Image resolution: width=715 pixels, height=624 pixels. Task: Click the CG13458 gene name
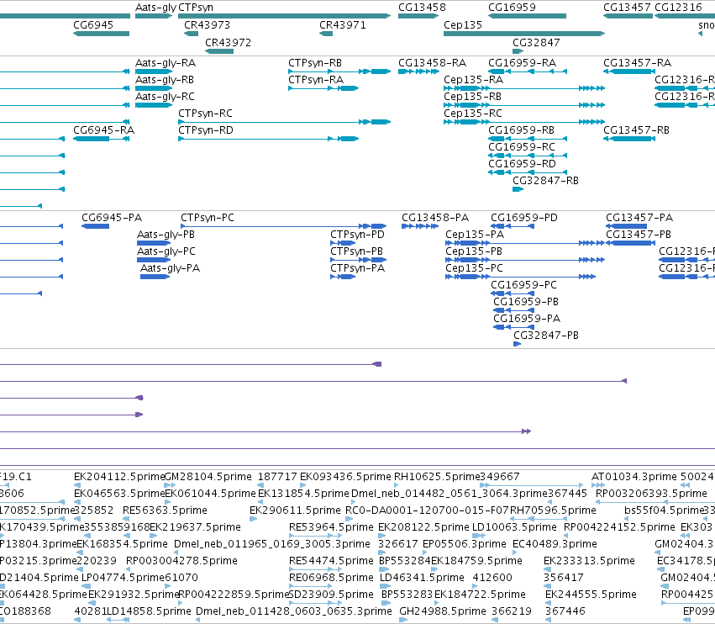coord(422,8)
